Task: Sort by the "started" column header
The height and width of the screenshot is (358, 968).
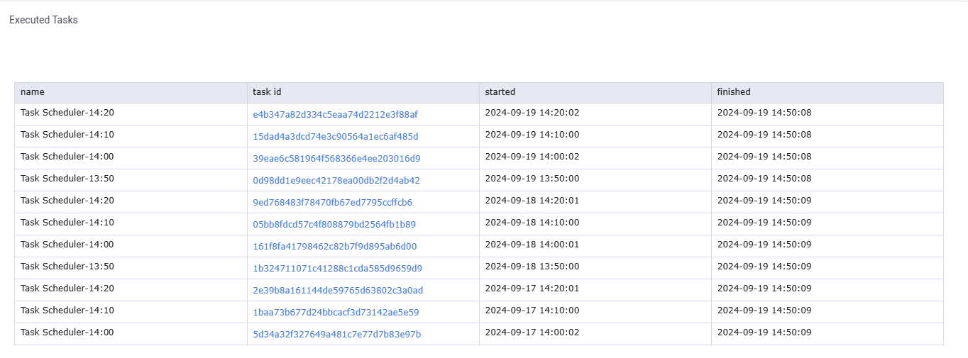Action: click(x=500, y=92)
